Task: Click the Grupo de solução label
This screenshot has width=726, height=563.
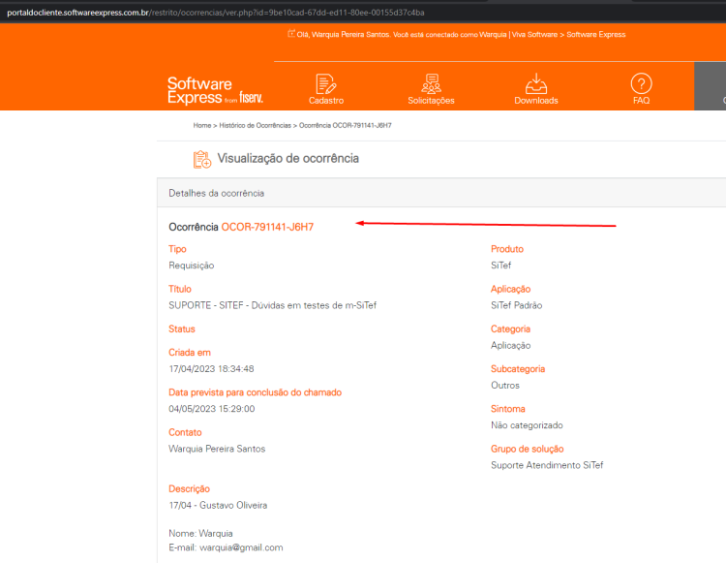Action: point(527,449)
